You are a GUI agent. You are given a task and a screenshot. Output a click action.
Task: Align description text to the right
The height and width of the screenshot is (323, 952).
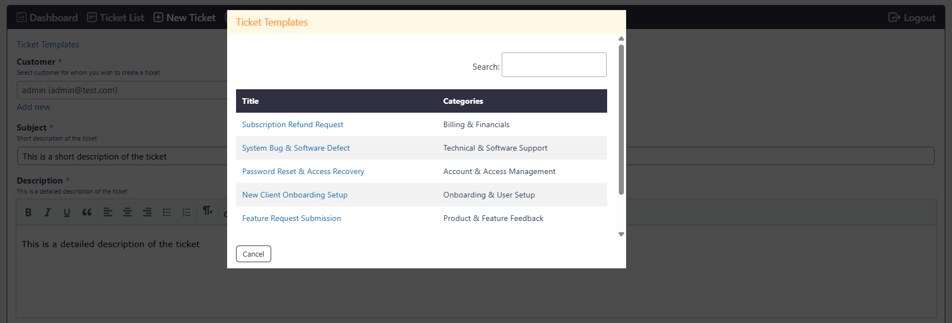(x=147, y=212)
